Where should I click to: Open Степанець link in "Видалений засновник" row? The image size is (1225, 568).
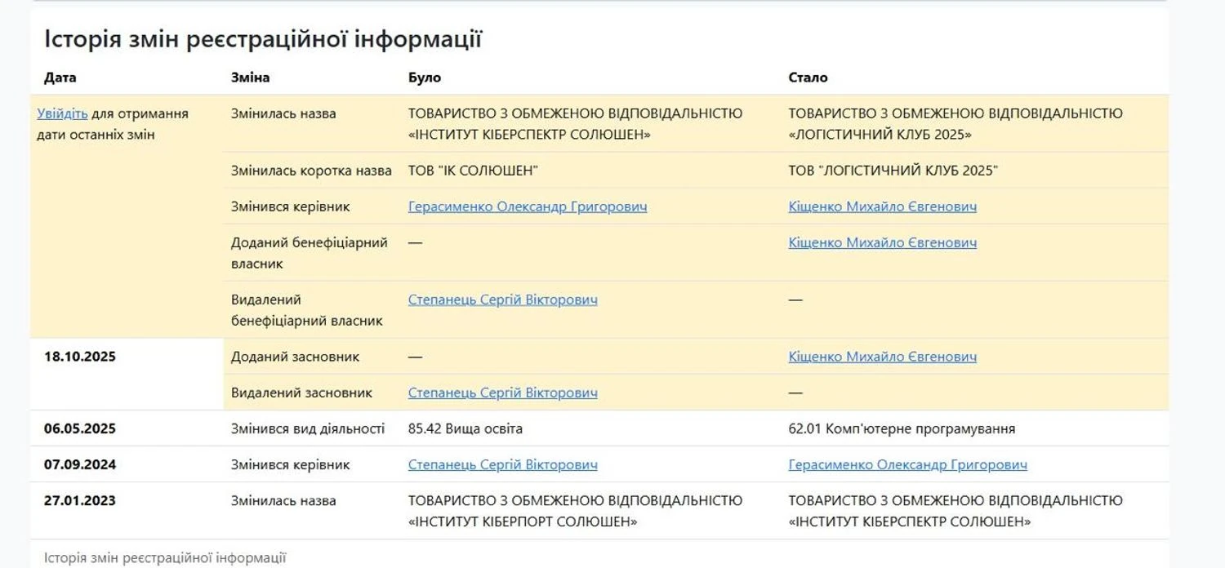(x=502, y=393)
